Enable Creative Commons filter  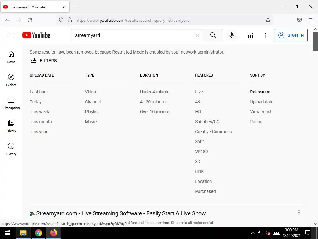[214, 132]
